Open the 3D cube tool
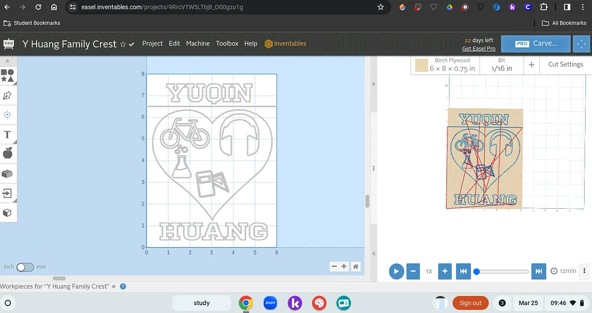Screen dimensions: 592x313 pyautogui.click(x=7, y=213)
